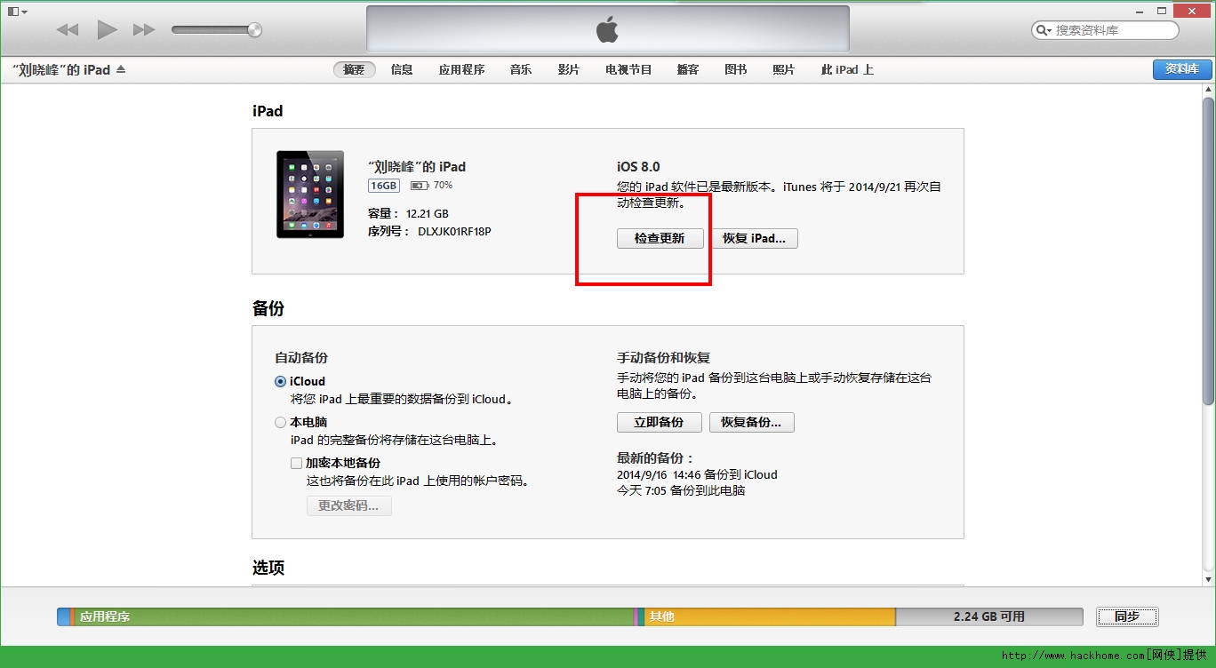Click the vertical scrollbar thumb
Viewport: 1216px width, 668px height.
[1208, 253]
